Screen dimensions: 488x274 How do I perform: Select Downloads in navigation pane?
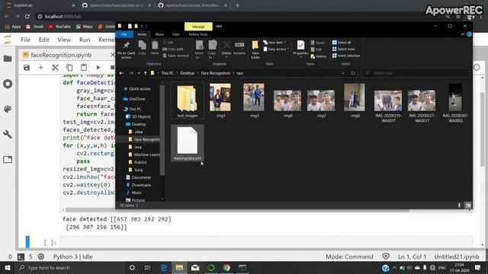[x=139, y=185]
